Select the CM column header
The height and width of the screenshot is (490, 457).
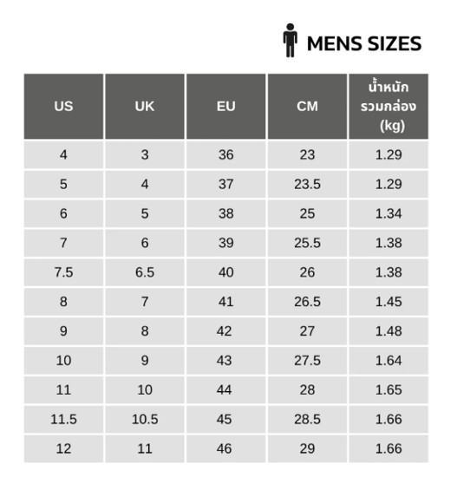(x=307, y=107)
